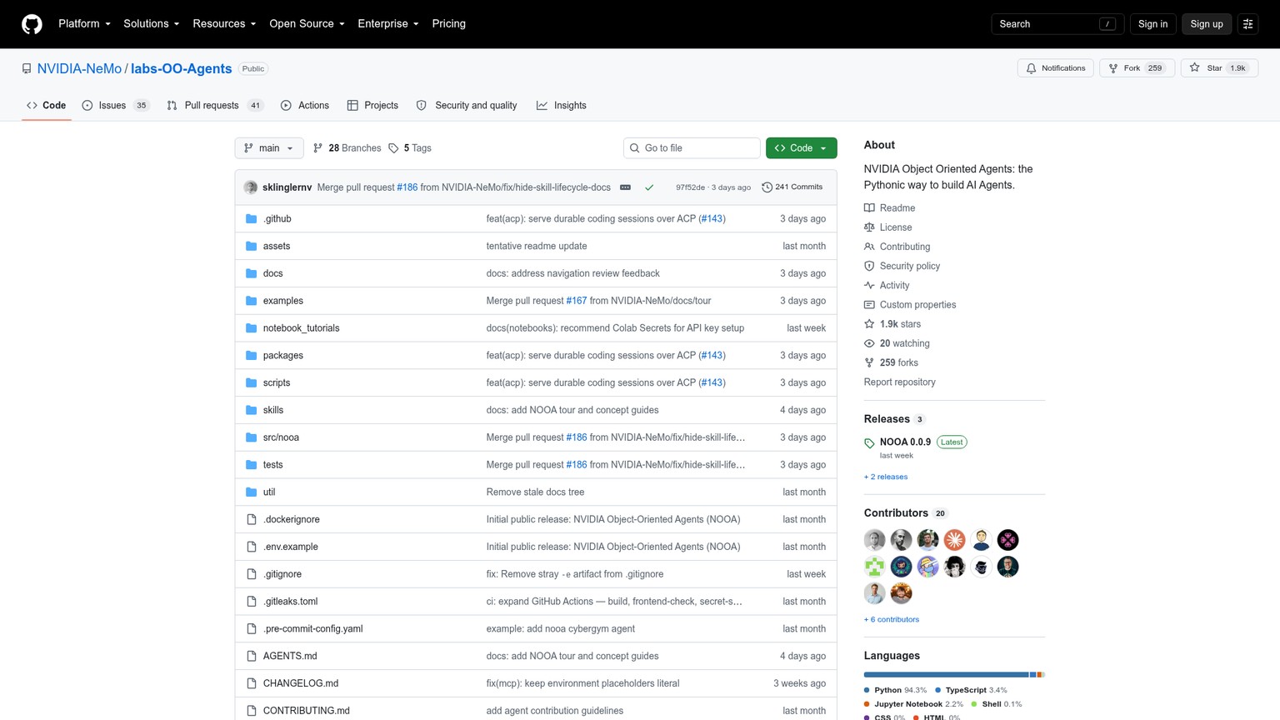This screenshot has height=720, width=1280.
Task: Open the green Code dropdown button
Action: click(801, 148)
